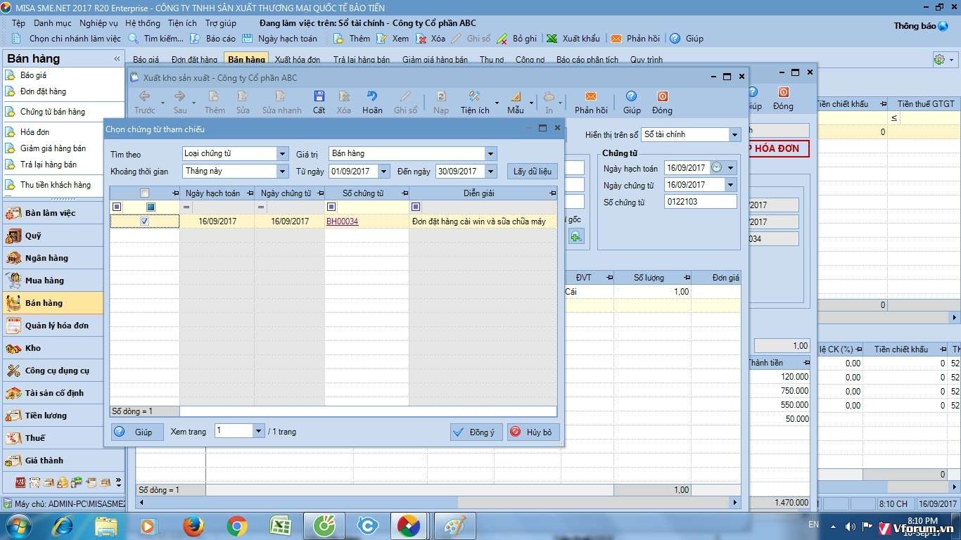Click the Mẫu template icon
This screenshot has height=540, width=961.
(516, 97)
